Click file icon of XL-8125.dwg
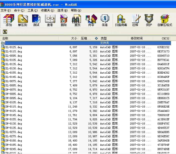The width and height of the screenshot is (176, 154). click(x=3, y=47)
